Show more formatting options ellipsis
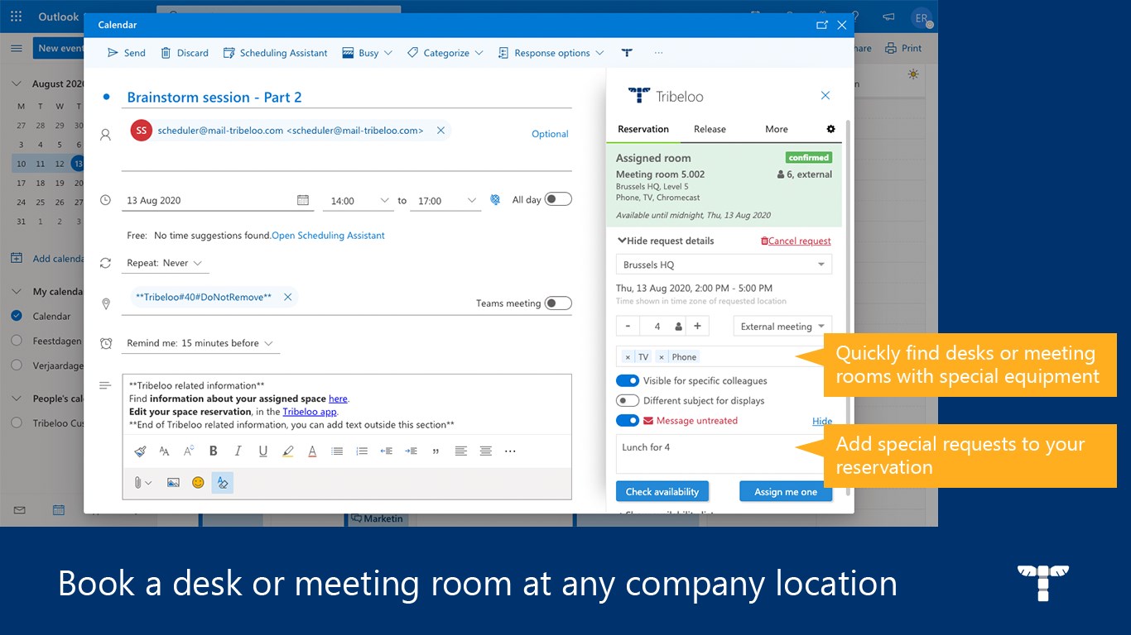 [x=510, y=451]
